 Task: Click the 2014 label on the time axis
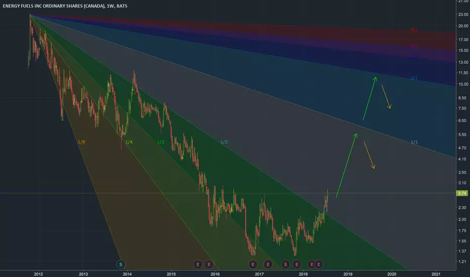tap(127, 274)
